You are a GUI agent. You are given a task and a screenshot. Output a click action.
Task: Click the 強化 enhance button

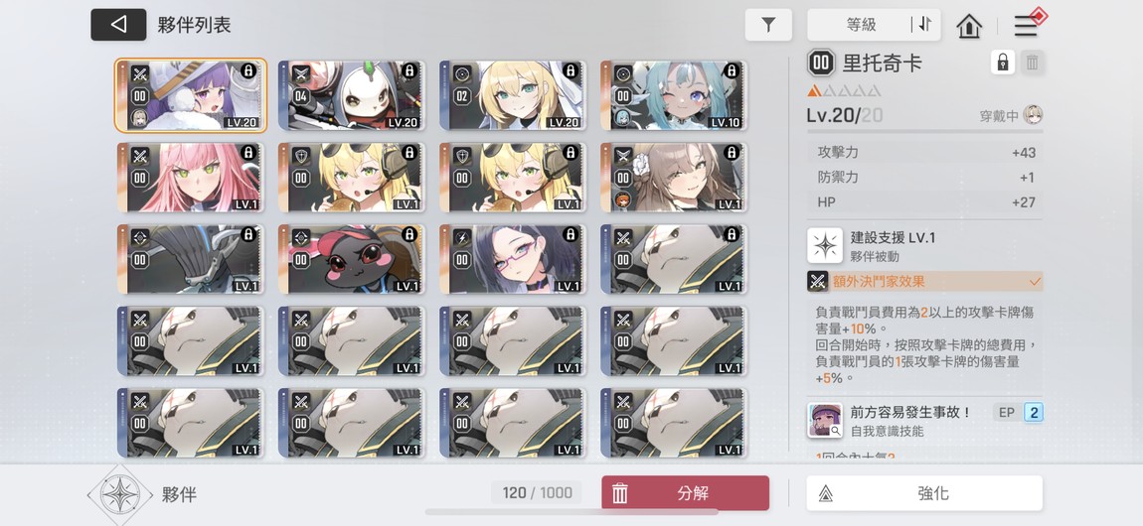924,493
